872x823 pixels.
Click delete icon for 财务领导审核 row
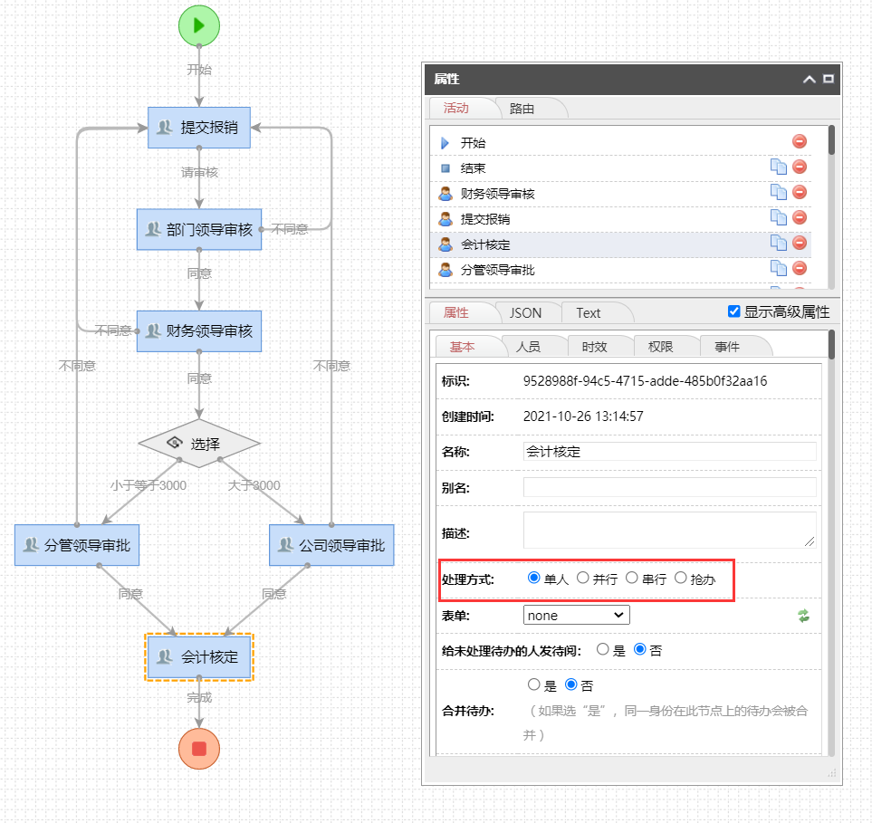point(799,192)
